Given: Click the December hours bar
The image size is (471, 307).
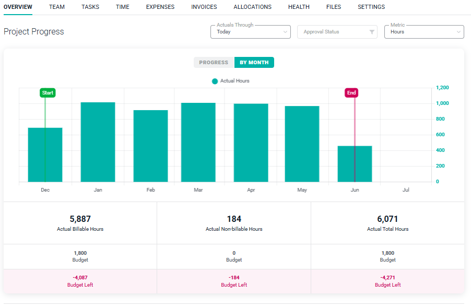Looking at the screenshot, I should (x=45, y=155).
